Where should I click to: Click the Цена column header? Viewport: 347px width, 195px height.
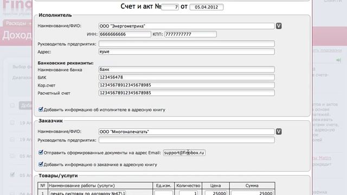216,186
